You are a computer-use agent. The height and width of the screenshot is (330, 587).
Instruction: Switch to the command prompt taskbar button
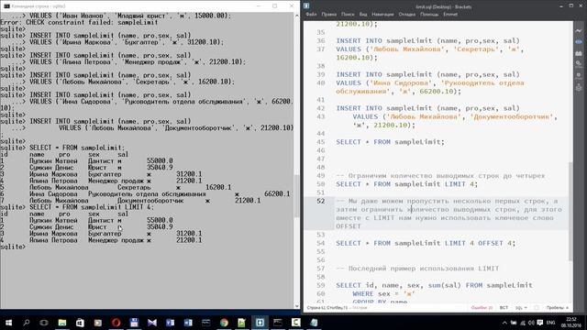pyautogui.click(x=278, y=323)
